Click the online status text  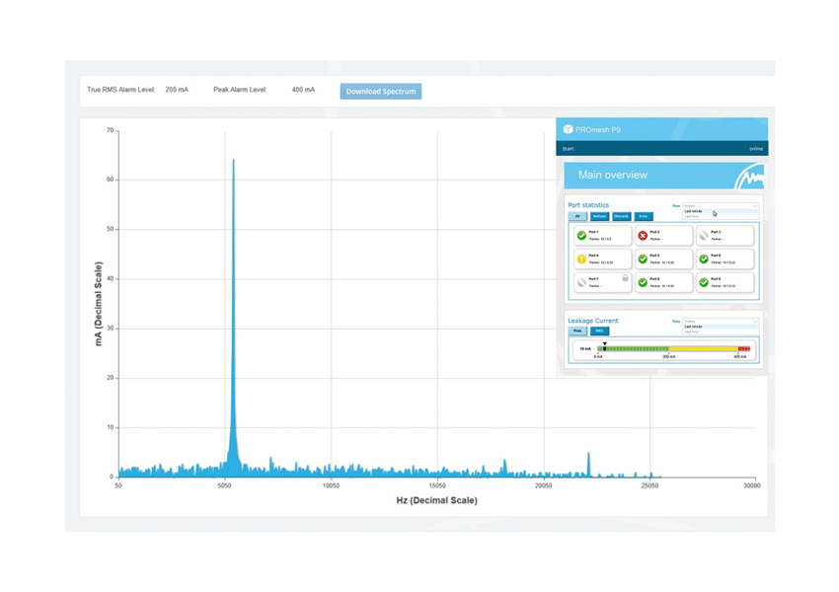pos(756,149)
